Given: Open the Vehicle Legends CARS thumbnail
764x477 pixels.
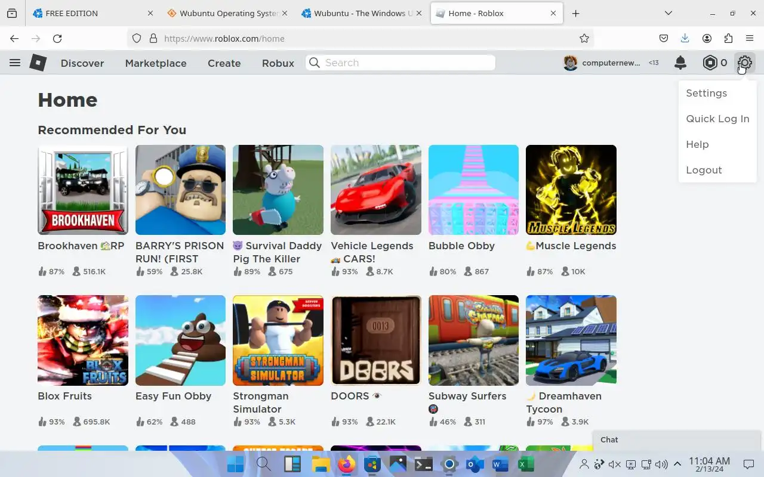Looking at the screenshot, I should click(376, 190).
